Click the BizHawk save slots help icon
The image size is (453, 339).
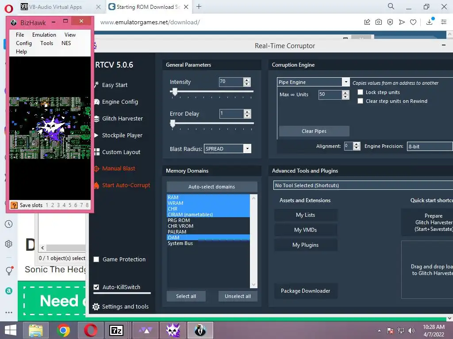coord(14,205)
